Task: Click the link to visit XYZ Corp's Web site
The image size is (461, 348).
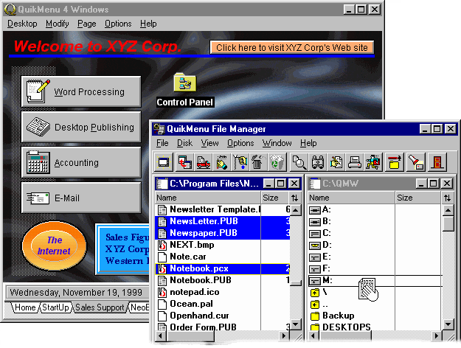Action: [x=292, y=48]
